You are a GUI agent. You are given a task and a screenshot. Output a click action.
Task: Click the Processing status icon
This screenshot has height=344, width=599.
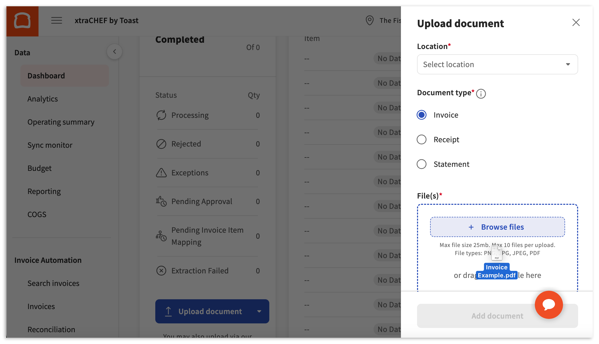coord(161,115)
